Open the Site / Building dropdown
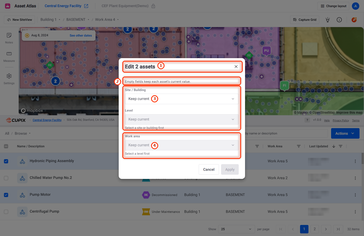 click(182, 99)
